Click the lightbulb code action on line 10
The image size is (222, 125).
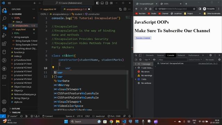(x=53, y=67)
